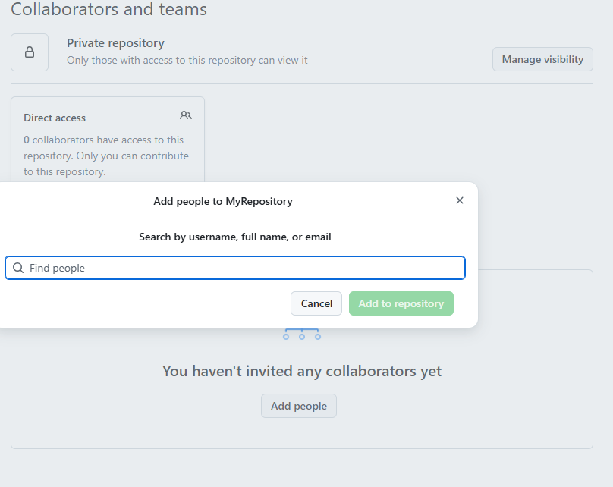Image resolution: width=613 pixels, height=487 pixels.
Task: Click 'You haven't invited any collaborators yet' message
Action: (x=301, y=371)
